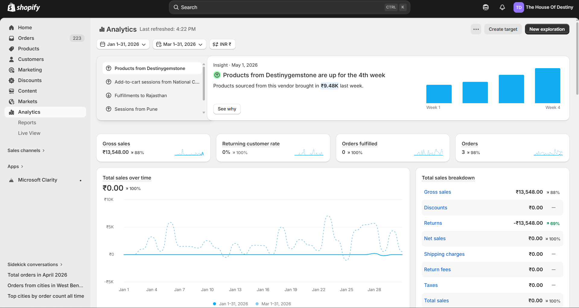
Task: Open the Gross sales breakdown link
Action: click(x=437, y=192)
